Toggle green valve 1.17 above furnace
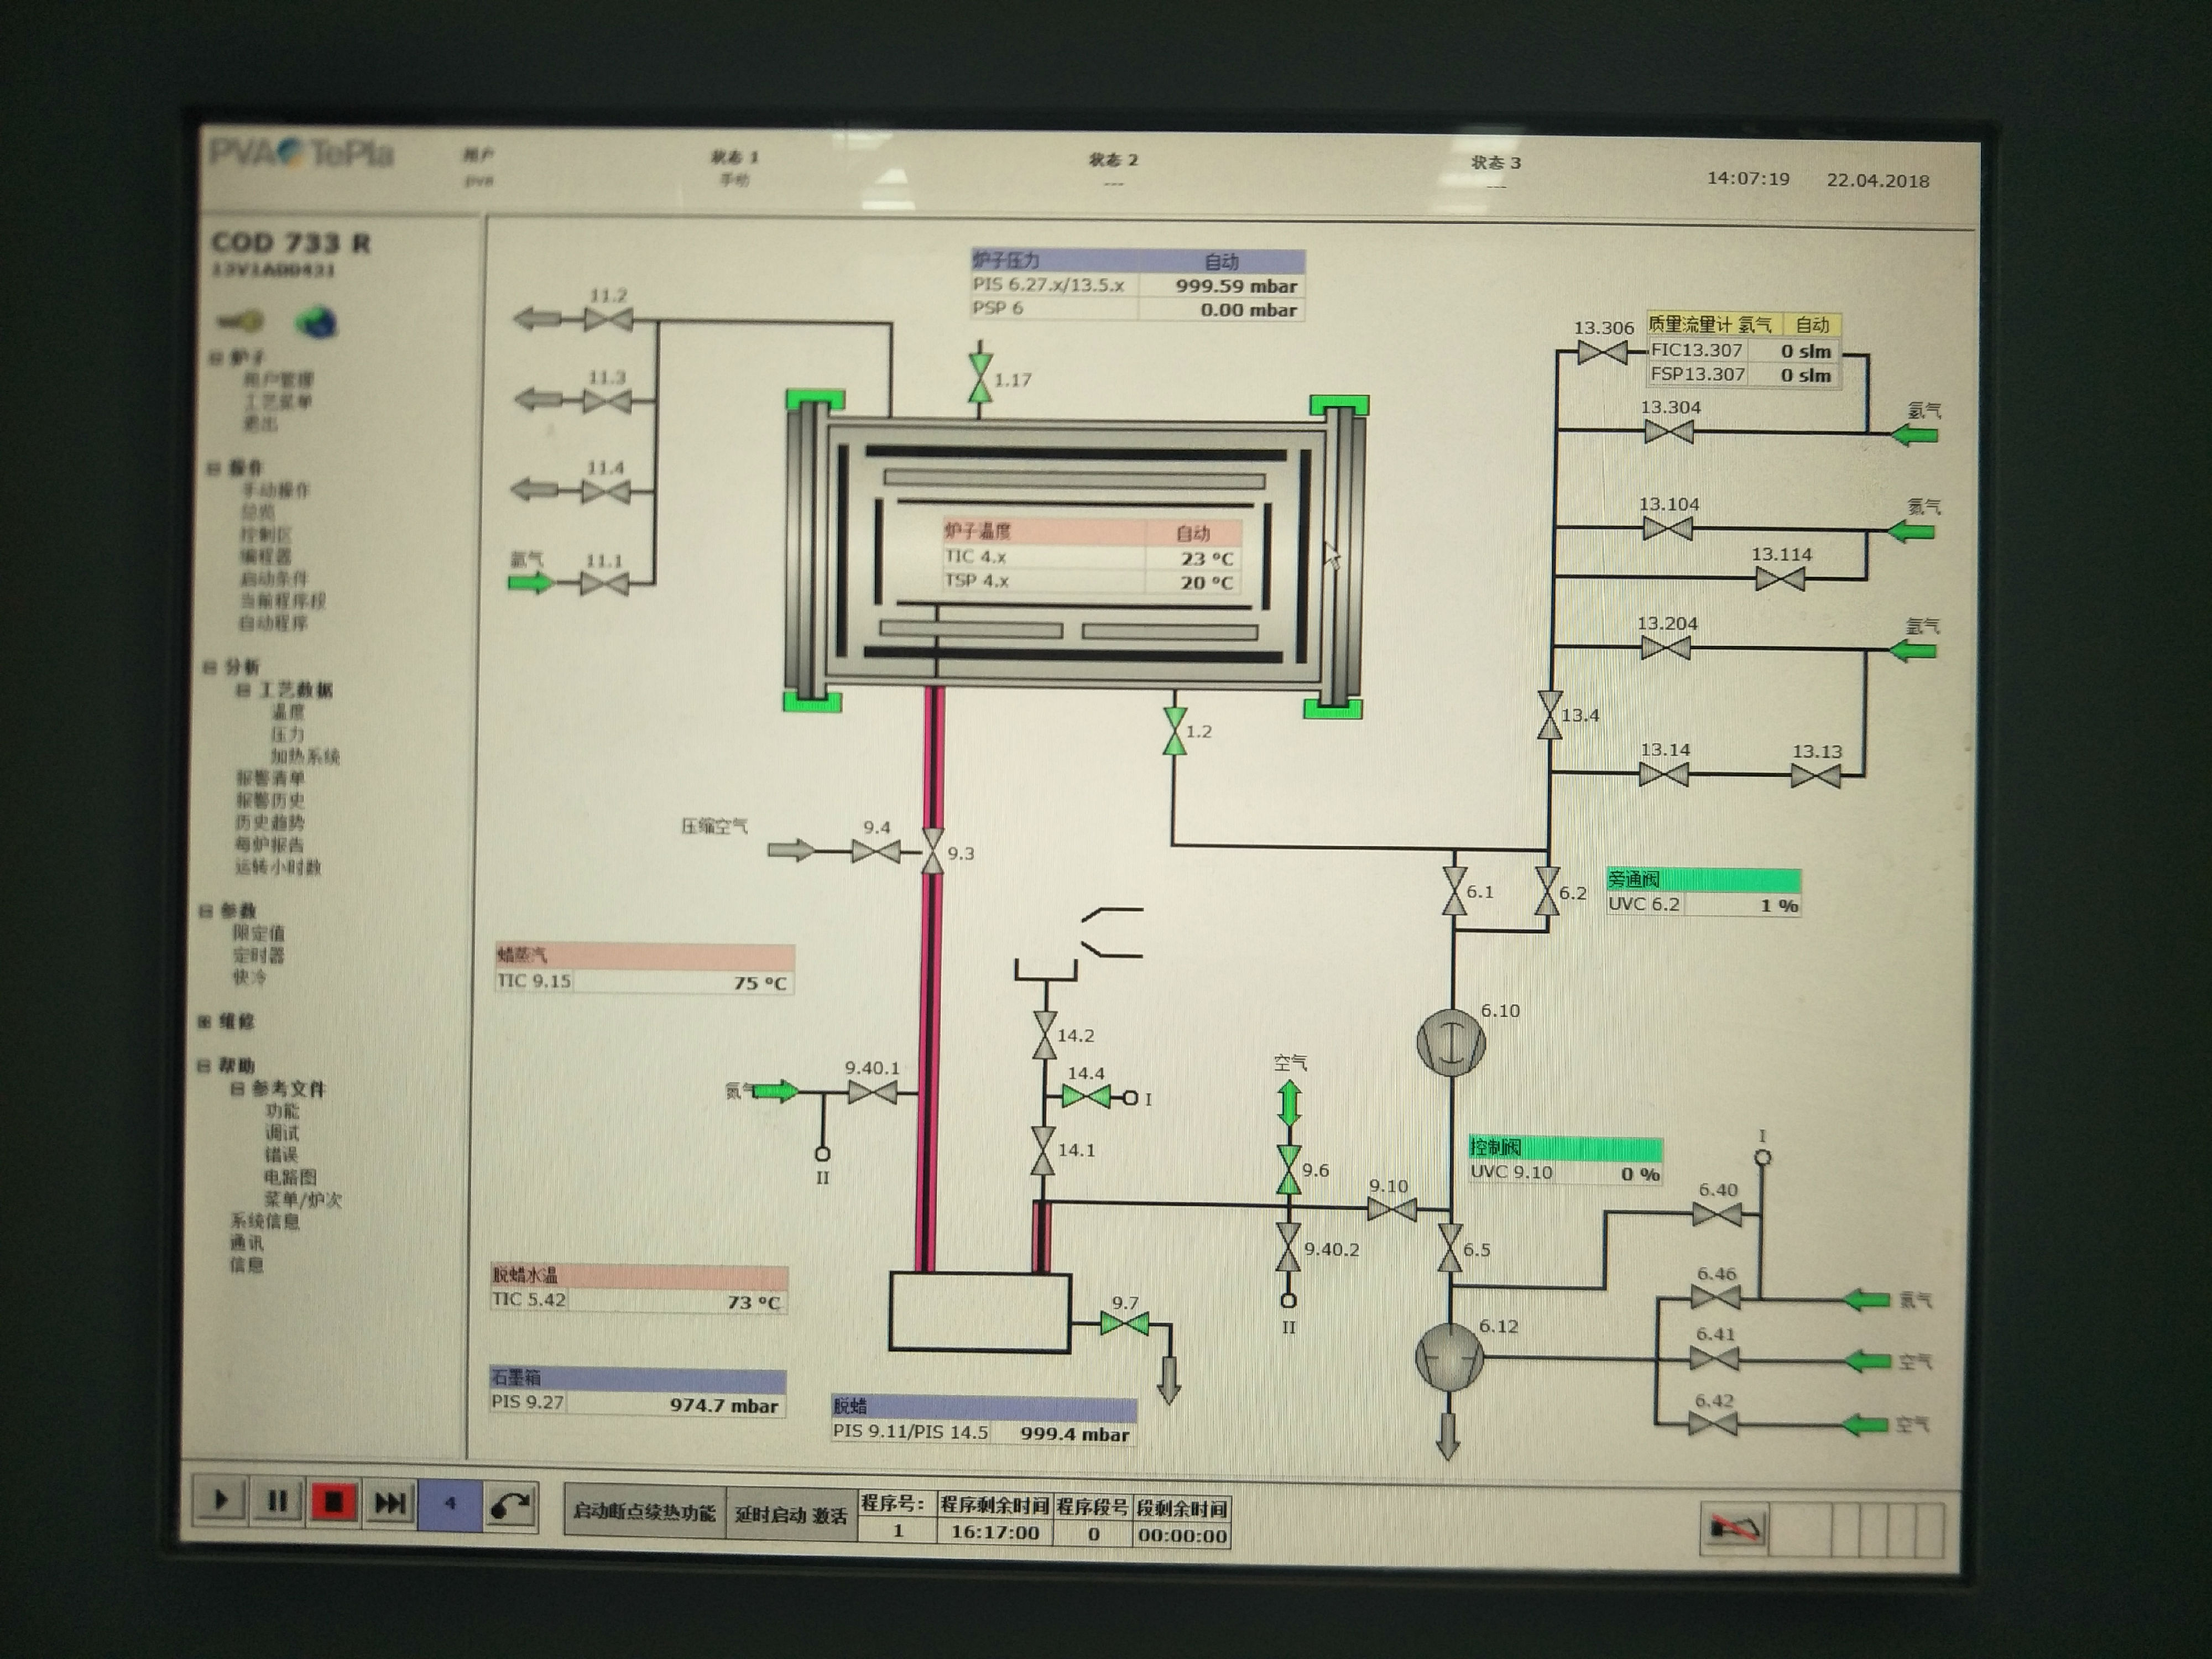 [x=980, y=378]
